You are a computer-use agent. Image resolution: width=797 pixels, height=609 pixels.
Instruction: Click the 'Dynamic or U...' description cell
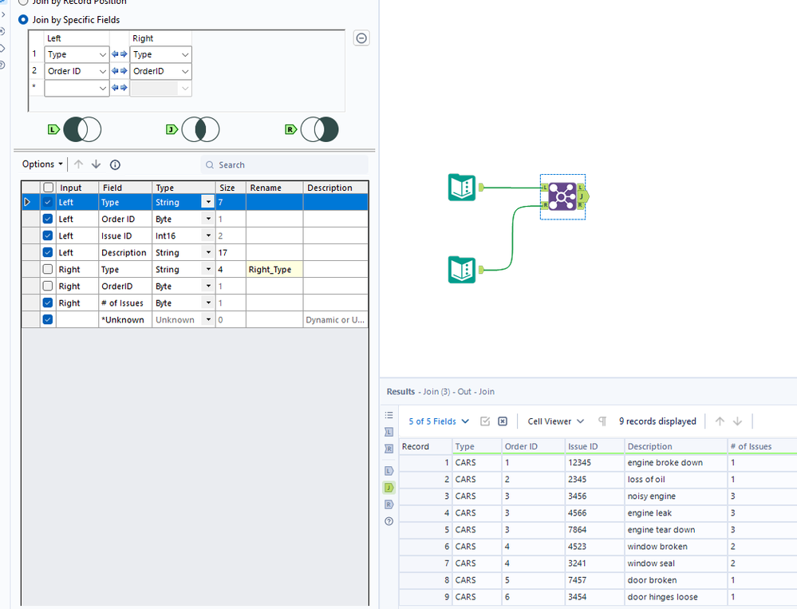335,320
